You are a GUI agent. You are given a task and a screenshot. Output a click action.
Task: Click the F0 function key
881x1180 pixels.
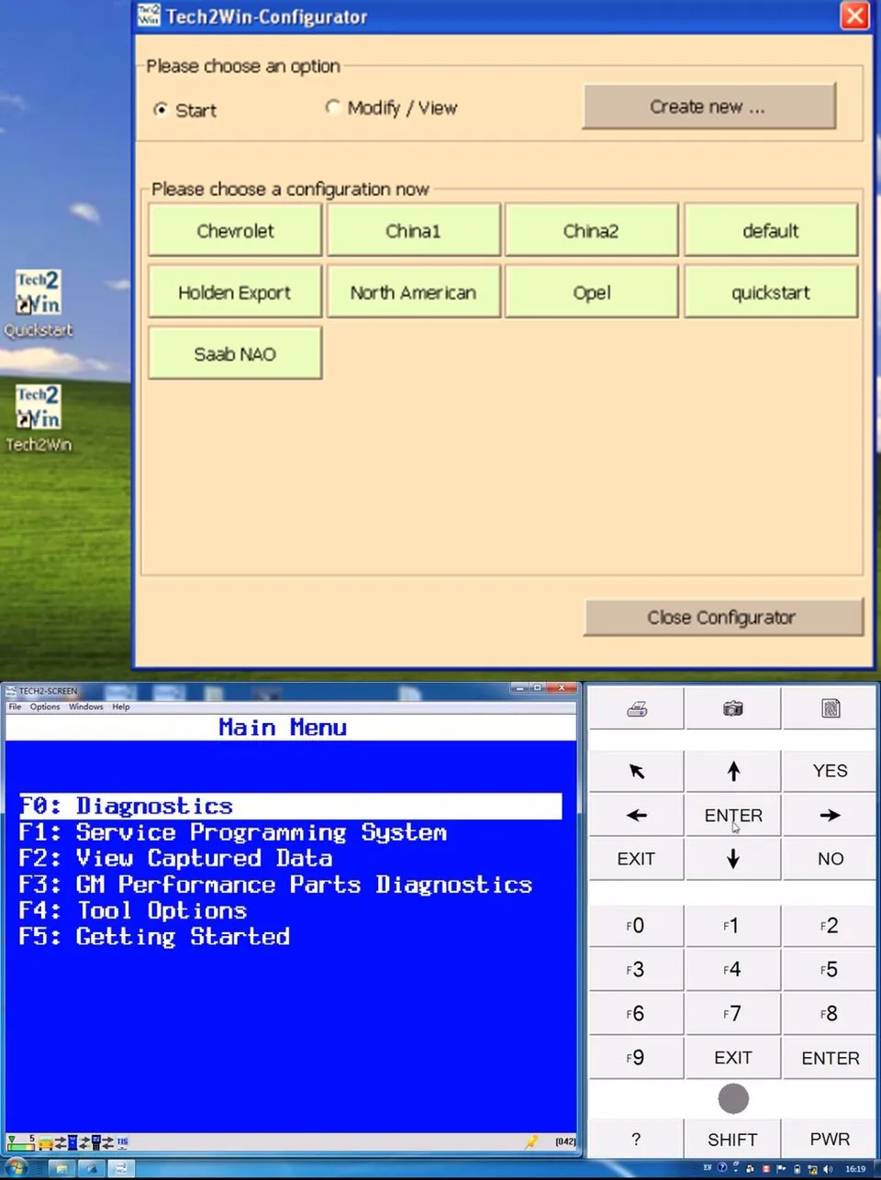coord(636,926)
